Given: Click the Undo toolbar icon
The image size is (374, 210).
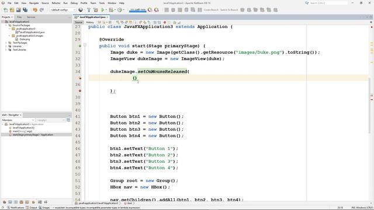Looking at the screenshot, I should (x=35, y=10).
